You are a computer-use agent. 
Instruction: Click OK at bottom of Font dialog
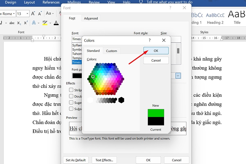click(148, 160)
